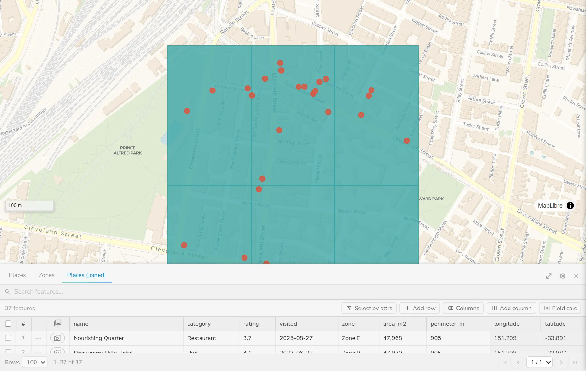Toggle the select-all rows checkbox
This screenshot has height=371, width=586.
click(x=8, y=323)
